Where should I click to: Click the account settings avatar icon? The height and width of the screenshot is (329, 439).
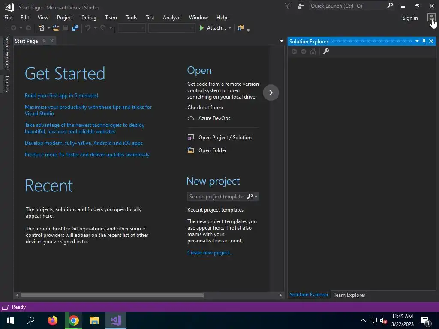pos(431,18)
